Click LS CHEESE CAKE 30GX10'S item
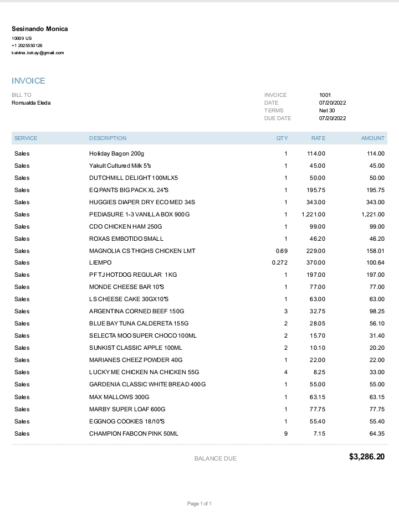The height and width of the screenshot is (517, 399). tap(129, 299)
